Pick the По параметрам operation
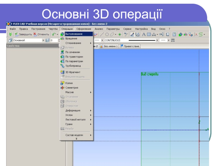 (x=74, y=61)
